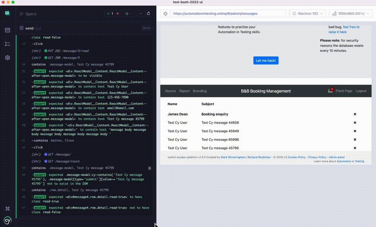Delete message 44656 with its X icon
This screenshot has width=376, height=227.
pyautogui.click(x=355, y=123)
